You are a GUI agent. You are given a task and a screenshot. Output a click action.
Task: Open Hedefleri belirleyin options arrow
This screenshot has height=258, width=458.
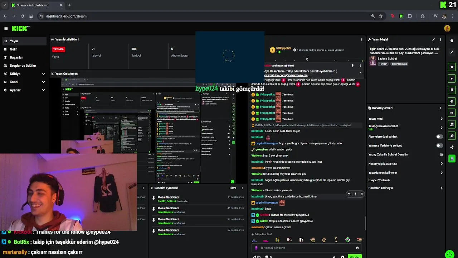click(441, 188)
